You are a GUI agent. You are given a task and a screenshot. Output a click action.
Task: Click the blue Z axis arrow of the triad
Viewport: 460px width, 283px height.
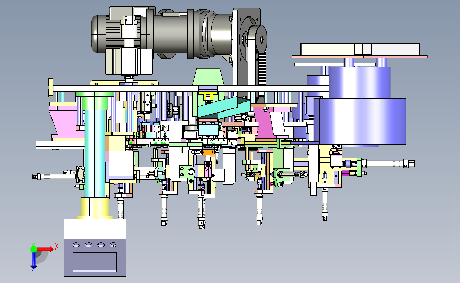coord(33,261)
